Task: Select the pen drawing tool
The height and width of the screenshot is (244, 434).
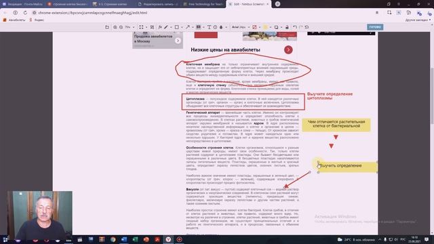Action: pyautogui.click(x=165, y=27)
